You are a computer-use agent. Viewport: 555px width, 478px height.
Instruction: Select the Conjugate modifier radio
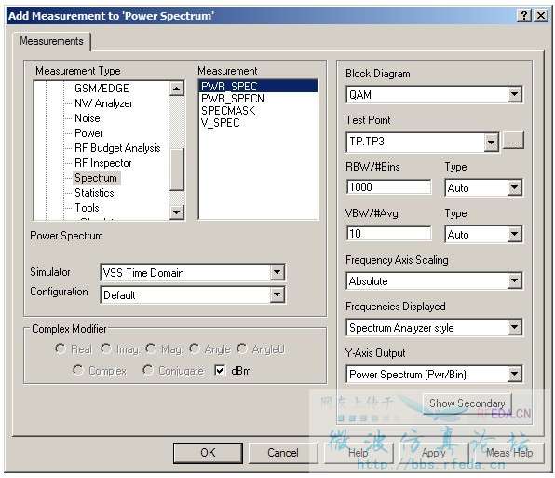pos(147,370)
